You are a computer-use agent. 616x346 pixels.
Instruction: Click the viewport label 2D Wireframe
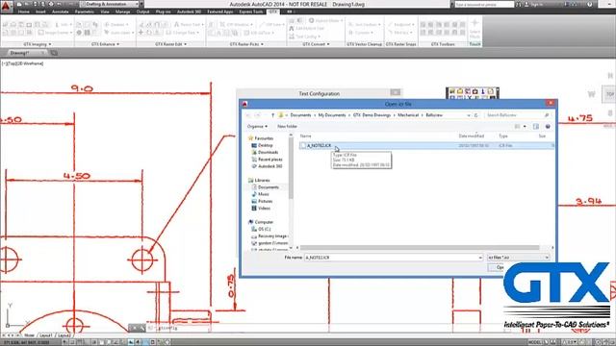click(30, 63)
